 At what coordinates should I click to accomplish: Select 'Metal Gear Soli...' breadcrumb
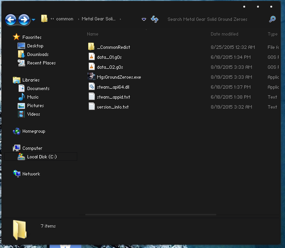click(99, 19)
